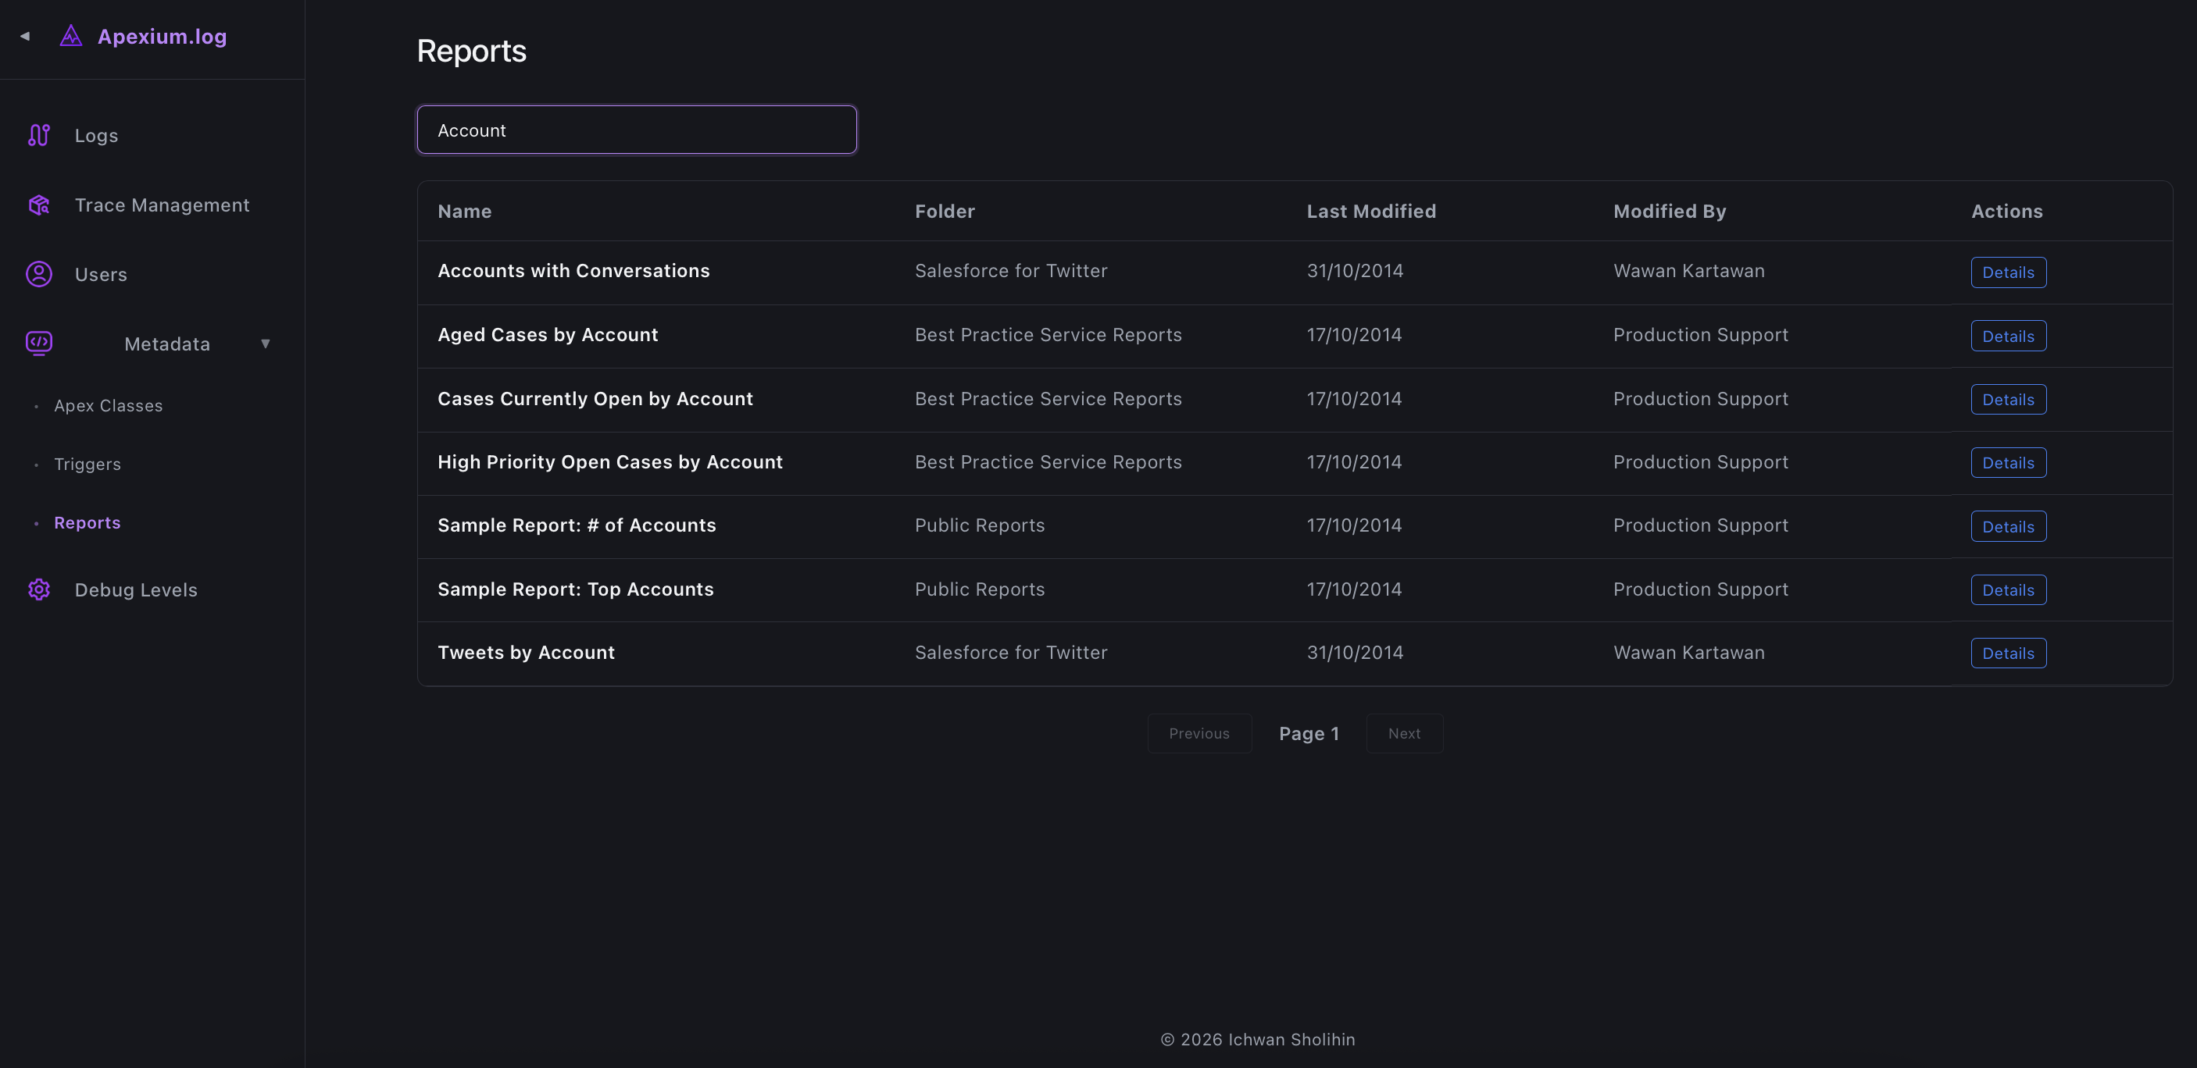The width and height of the screenshot is (2197, 1068).
Task: Click the Reports page heading
Action: click(x=471, y=52)
